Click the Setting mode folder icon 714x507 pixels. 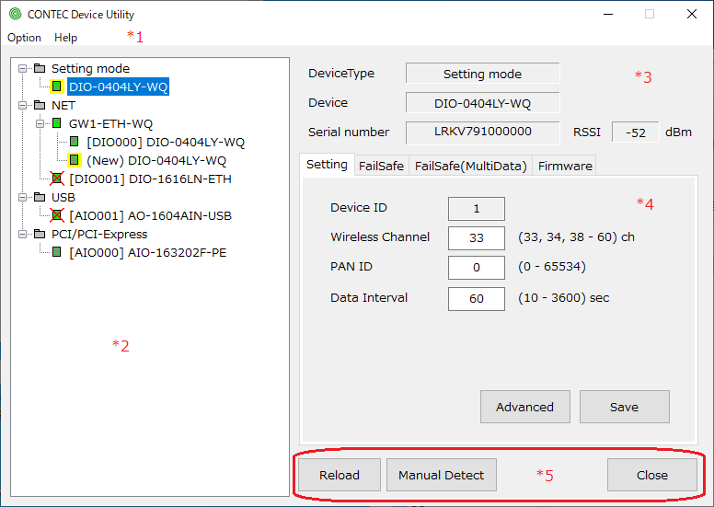pyautogui.click(x=40, y=68)
